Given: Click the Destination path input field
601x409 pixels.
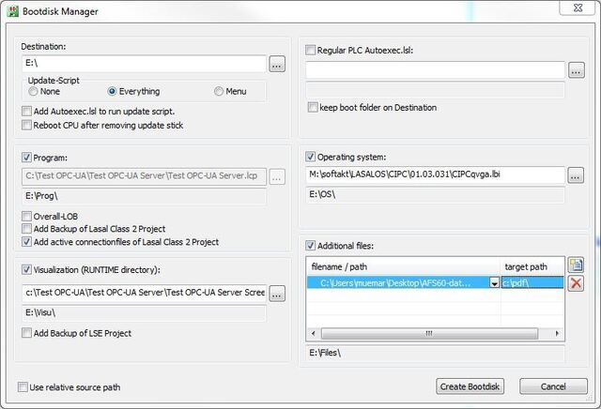Looking at the screenshot, I should [144, 64].
